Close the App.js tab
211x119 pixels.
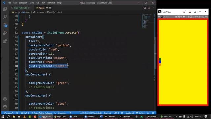(x=50, y=8)
